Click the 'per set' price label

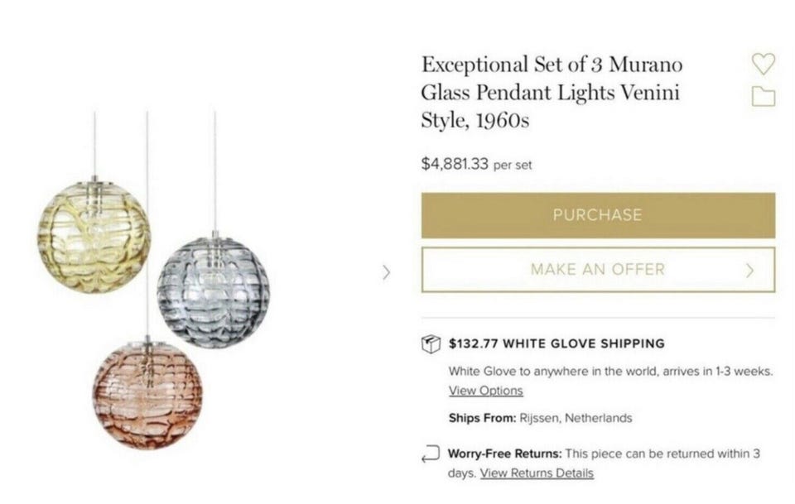point(513,165)
